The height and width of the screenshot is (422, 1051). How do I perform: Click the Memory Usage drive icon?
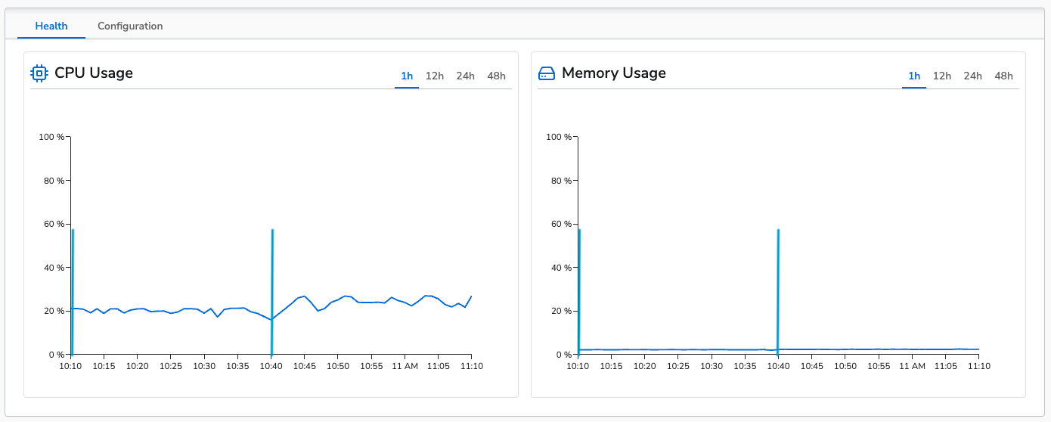click(x=546, y=73)
